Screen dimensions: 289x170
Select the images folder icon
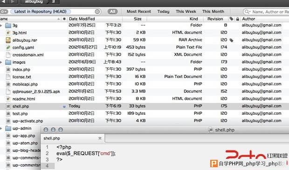click(x=8, y=62)
